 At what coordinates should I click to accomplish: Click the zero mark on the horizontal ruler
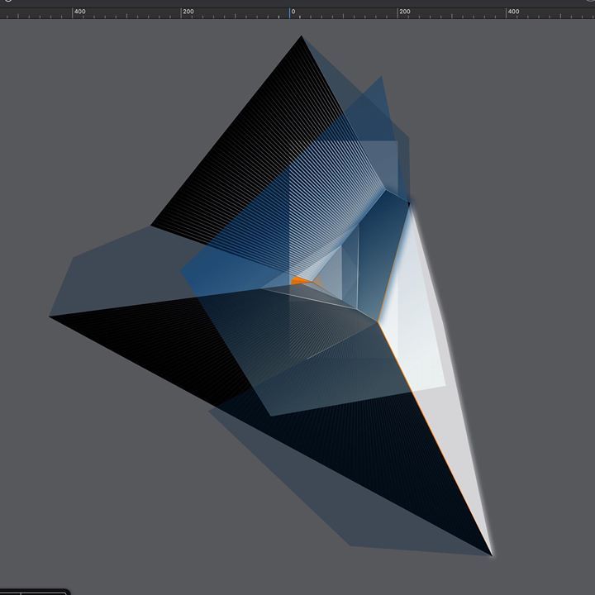pyautogui.click(x=292, y=12)
